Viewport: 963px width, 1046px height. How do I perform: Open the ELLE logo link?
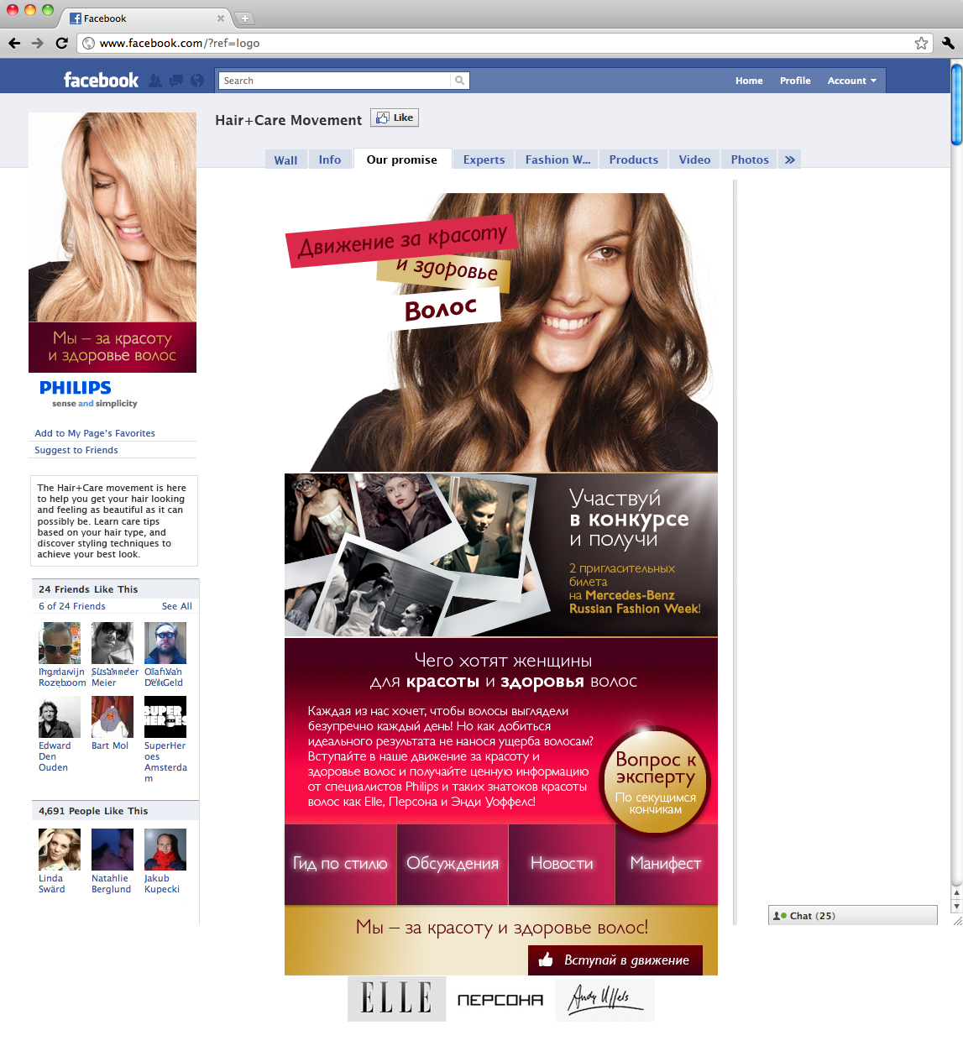pyautogui.click(x=396, y=998)
